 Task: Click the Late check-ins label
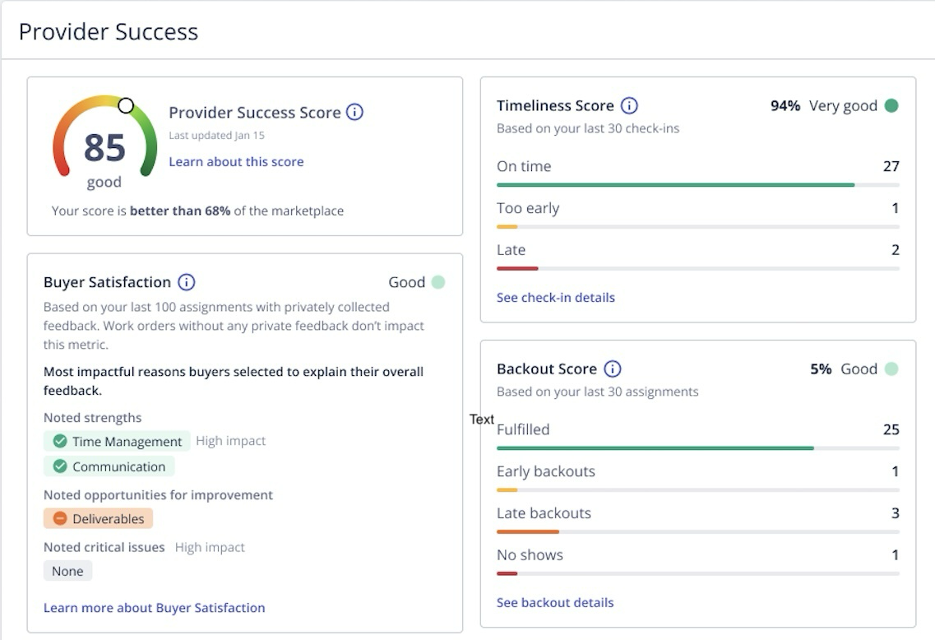click(511, 250)
